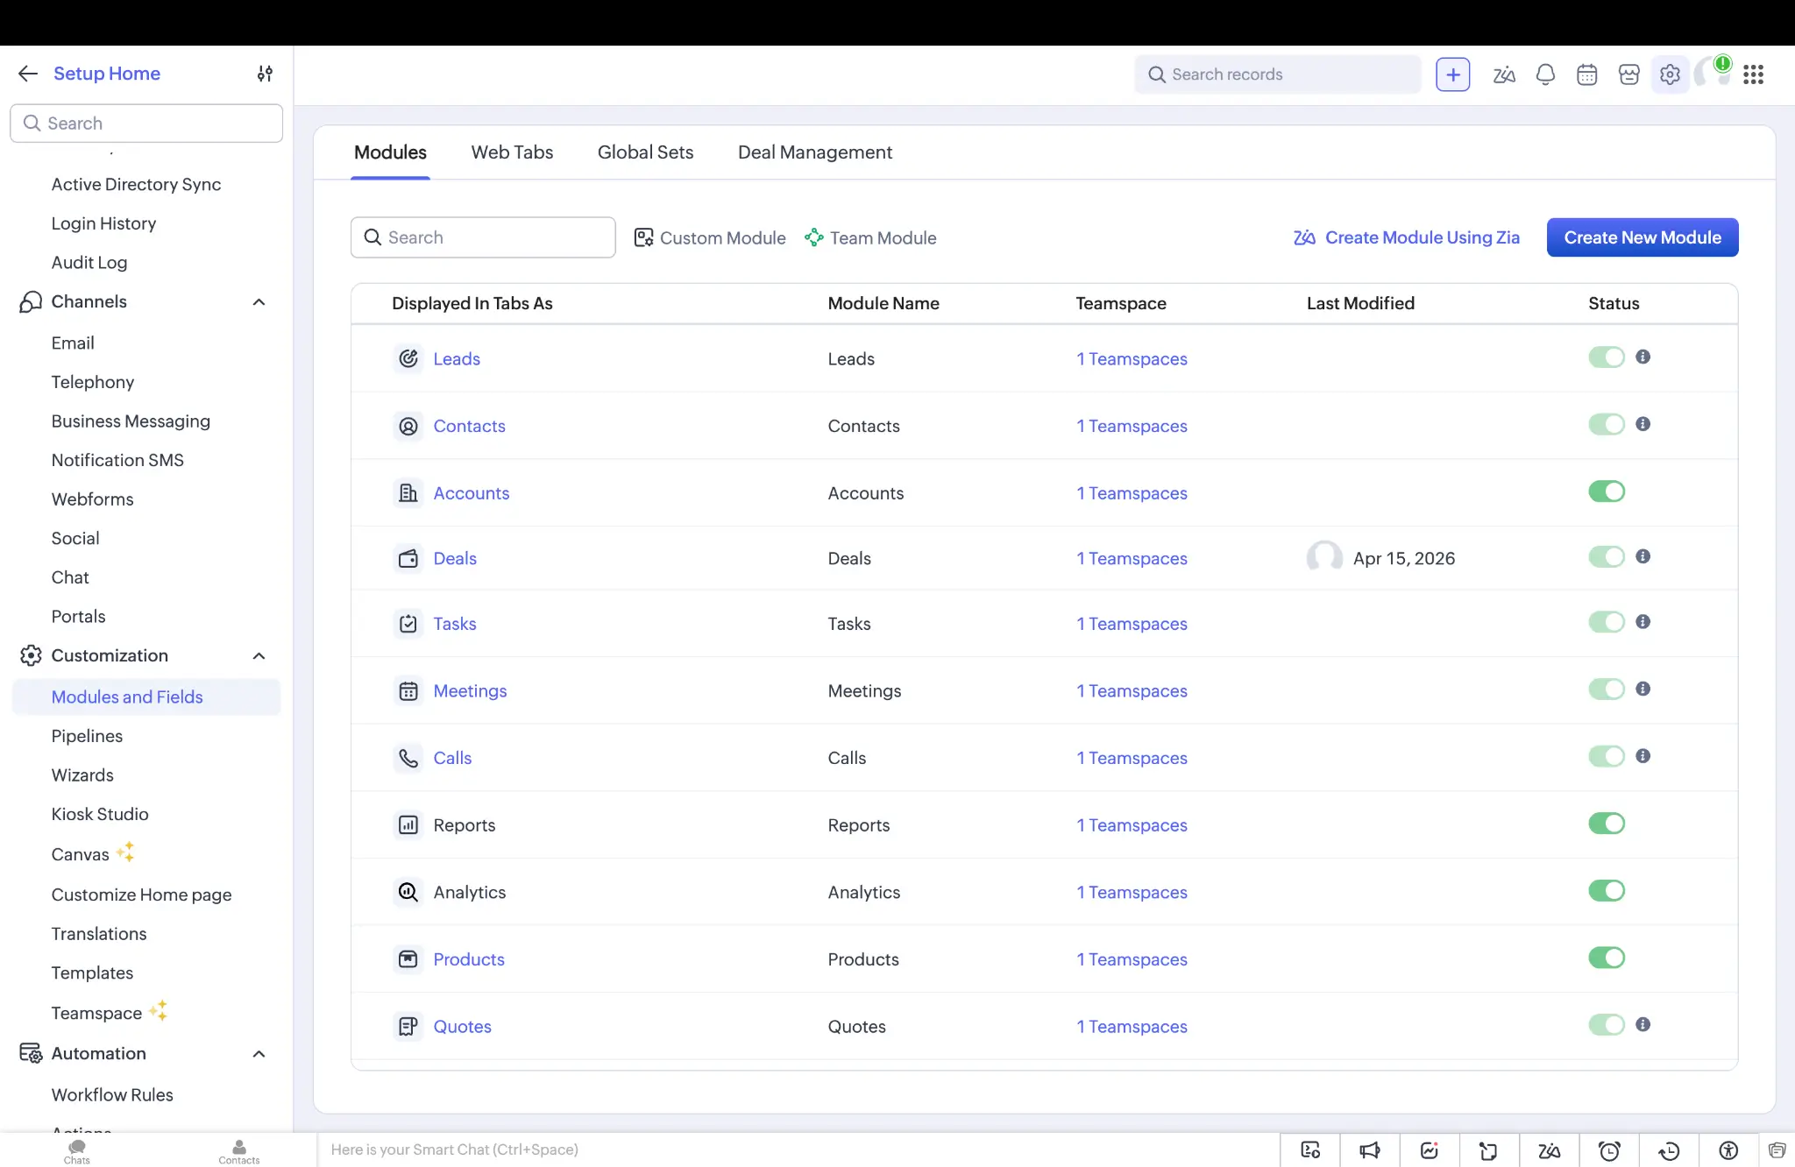Open the announcements megaphone in the bottom bar
This screenshot has width=1795, height=1167.
[x=1370, y=1149]
